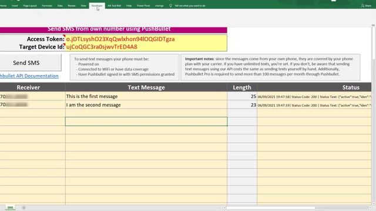Click the Text Message column header
This screenshot has width=376, height=211.
click(146, 87)
